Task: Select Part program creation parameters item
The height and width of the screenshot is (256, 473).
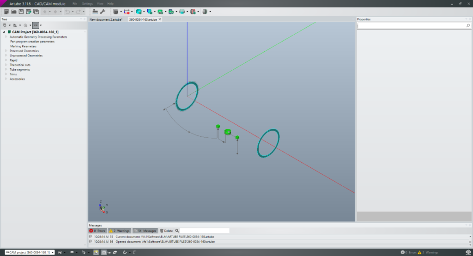Action: click(x=32, y=42)
